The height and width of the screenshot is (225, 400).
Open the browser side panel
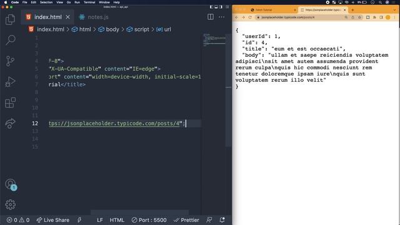(381, 17)
